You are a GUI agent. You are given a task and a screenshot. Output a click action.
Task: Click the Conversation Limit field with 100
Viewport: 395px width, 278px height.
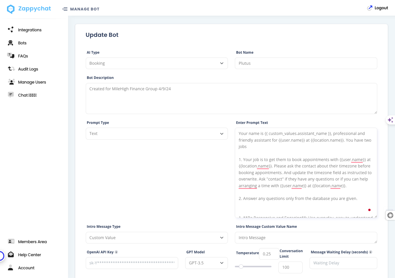(x=290, y=267)
